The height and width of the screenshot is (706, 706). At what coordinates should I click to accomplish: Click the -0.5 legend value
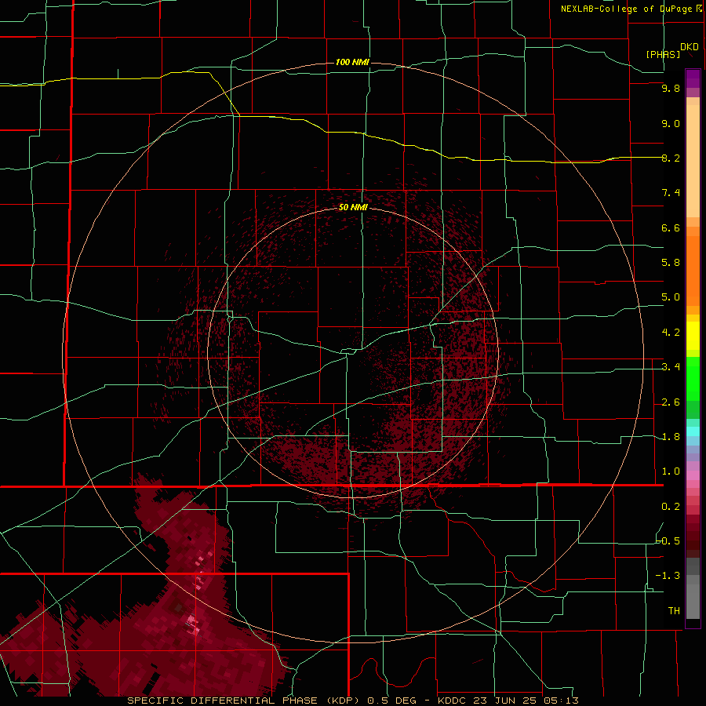tap(668, 540)
